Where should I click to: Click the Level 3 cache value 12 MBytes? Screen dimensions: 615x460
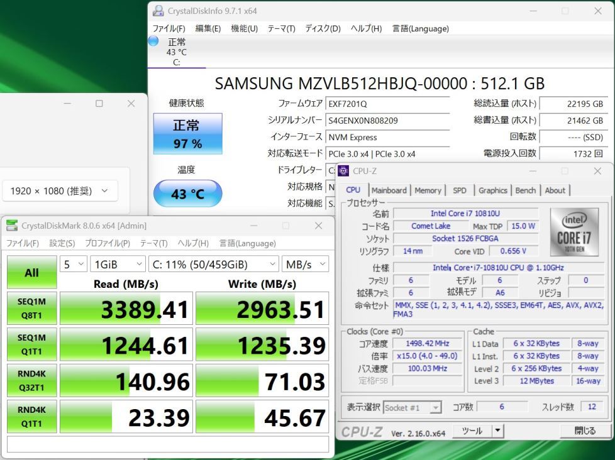536,381
